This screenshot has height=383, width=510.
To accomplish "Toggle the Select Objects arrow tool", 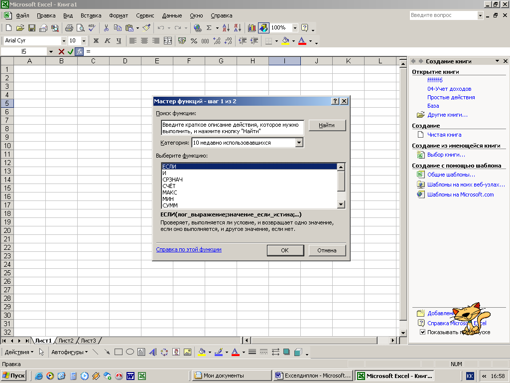I will pos(41,352).
